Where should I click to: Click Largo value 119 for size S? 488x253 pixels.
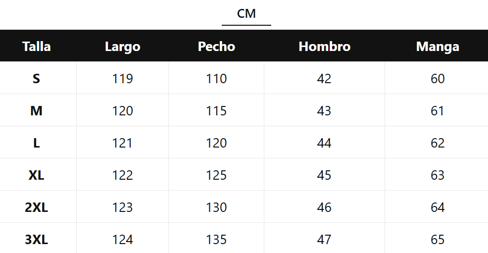[122, 79]
